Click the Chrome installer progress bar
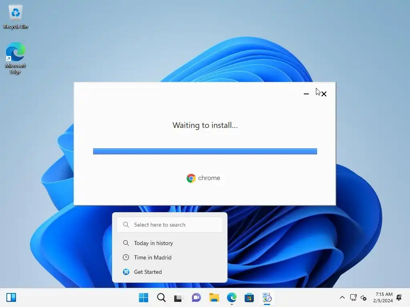The height and width of the screenshot is (307, 410). [x=205, y=151]
